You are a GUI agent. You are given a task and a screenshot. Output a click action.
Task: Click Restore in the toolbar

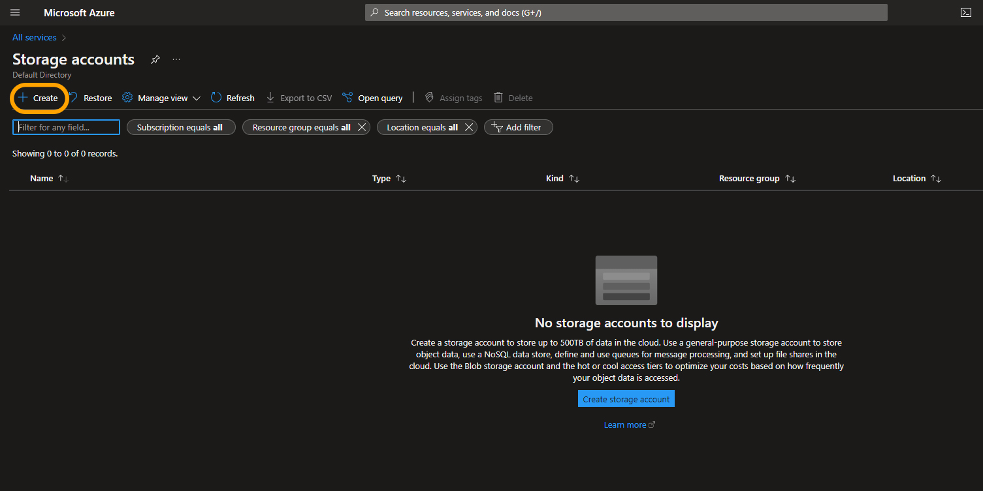pos(91,98)
